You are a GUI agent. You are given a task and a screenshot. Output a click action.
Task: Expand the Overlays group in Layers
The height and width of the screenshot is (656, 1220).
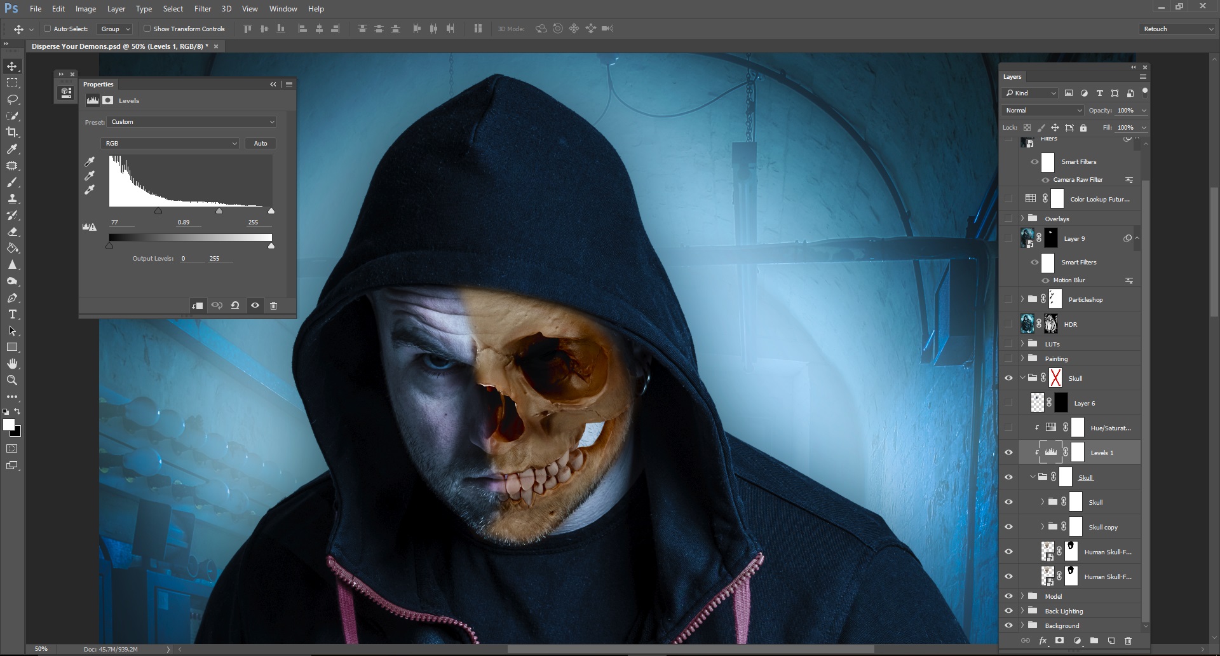coord(1023,218)
